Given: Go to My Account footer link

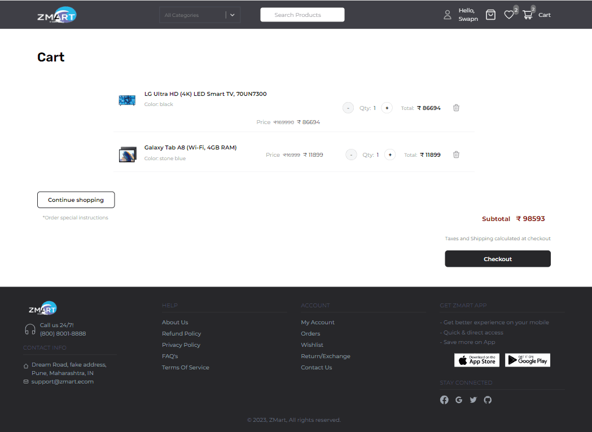Looking at the screenshot, I should pyautogui.click(x=318, y=323).
